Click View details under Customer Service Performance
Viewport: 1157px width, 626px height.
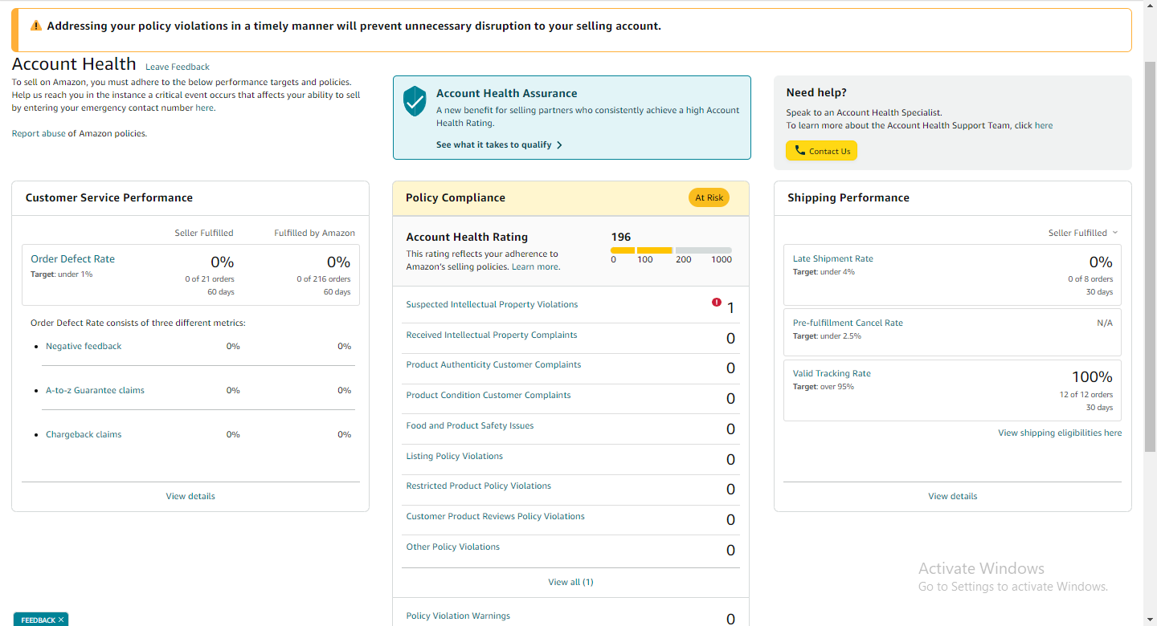click(190, 496)
